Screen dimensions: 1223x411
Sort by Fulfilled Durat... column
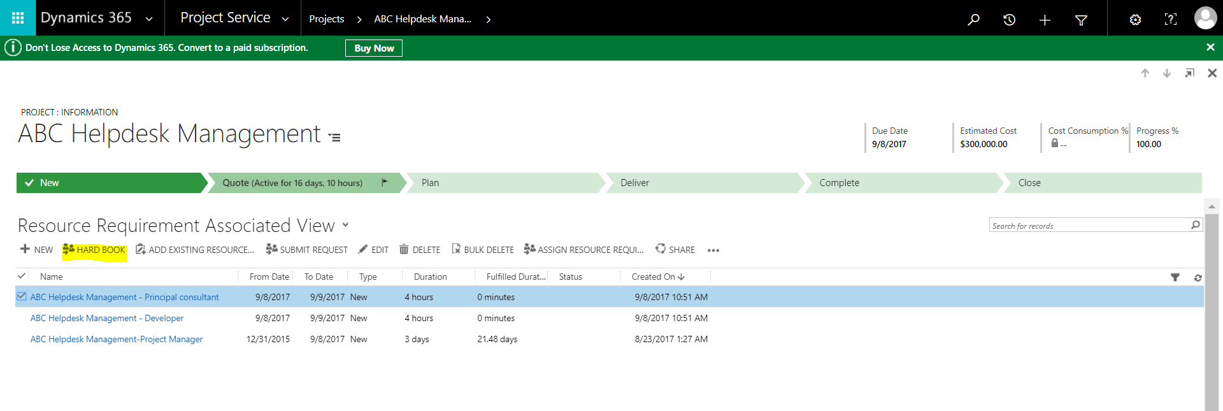(517, 277)
